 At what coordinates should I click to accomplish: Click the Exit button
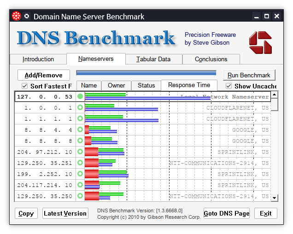click(265, 213)
